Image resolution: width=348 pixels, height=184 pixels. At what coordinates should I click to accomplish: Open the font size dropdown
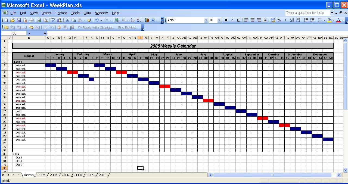[219, 20]
